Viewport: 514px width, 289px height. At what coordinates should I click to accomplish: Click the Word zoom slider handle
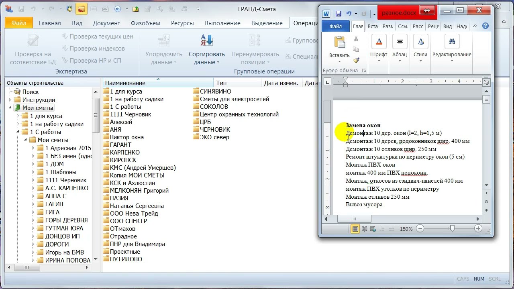click(x=453, y=228)
